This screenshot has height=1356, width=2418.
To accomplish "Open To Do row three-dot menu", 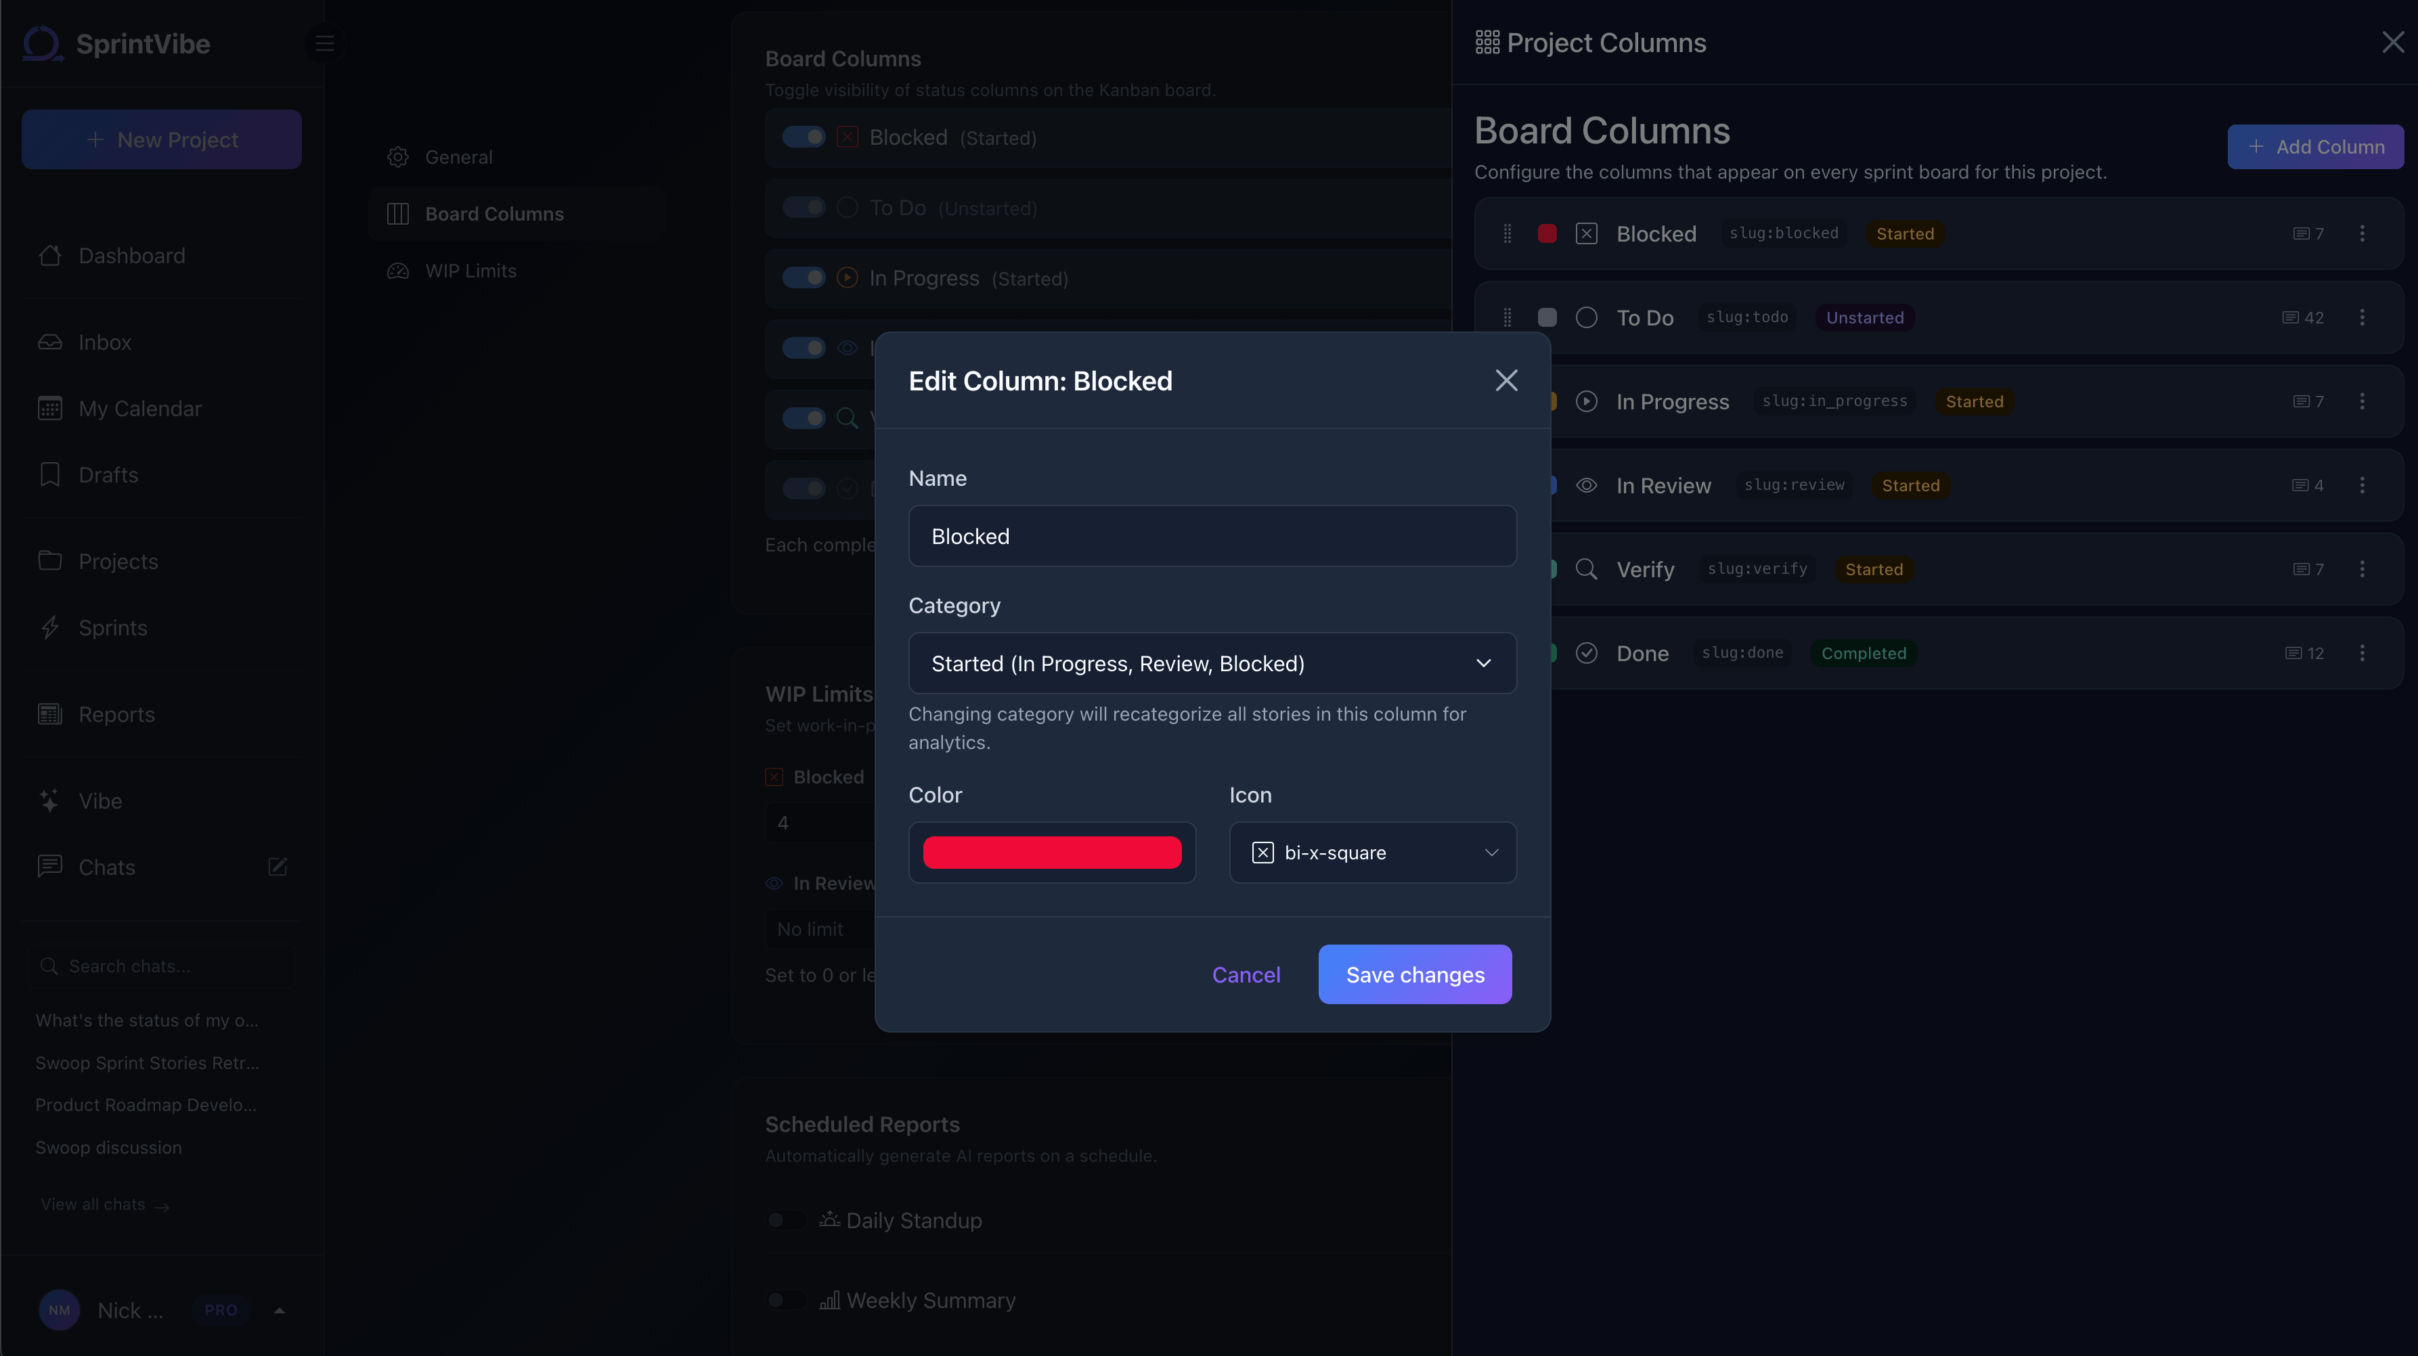I will pos(2362,317).
